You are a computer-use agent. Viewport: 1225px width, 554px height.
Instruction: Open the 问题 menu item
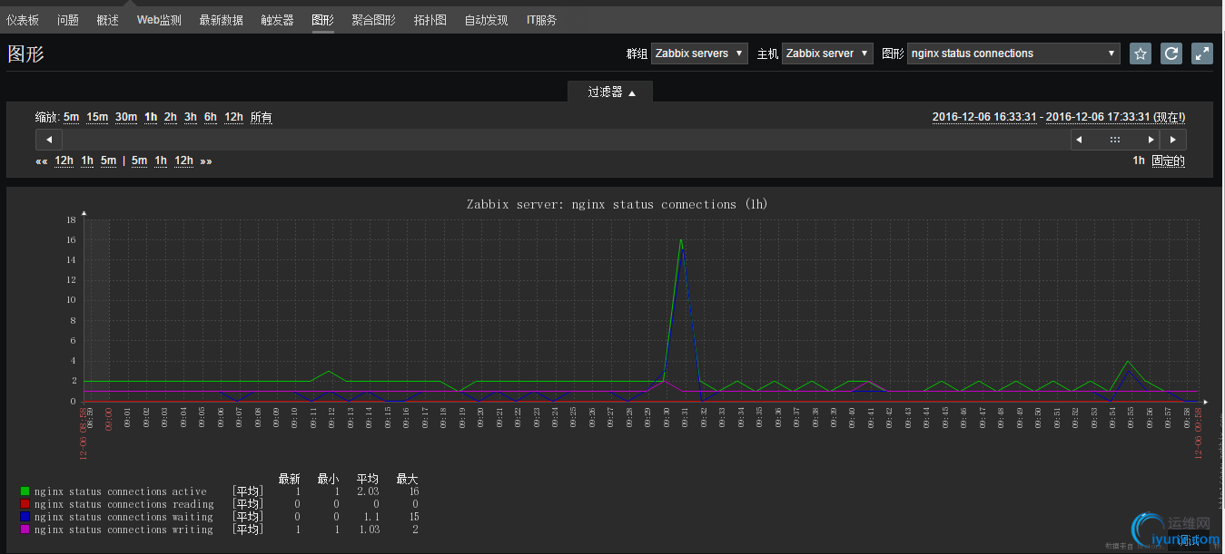(68, 20)
